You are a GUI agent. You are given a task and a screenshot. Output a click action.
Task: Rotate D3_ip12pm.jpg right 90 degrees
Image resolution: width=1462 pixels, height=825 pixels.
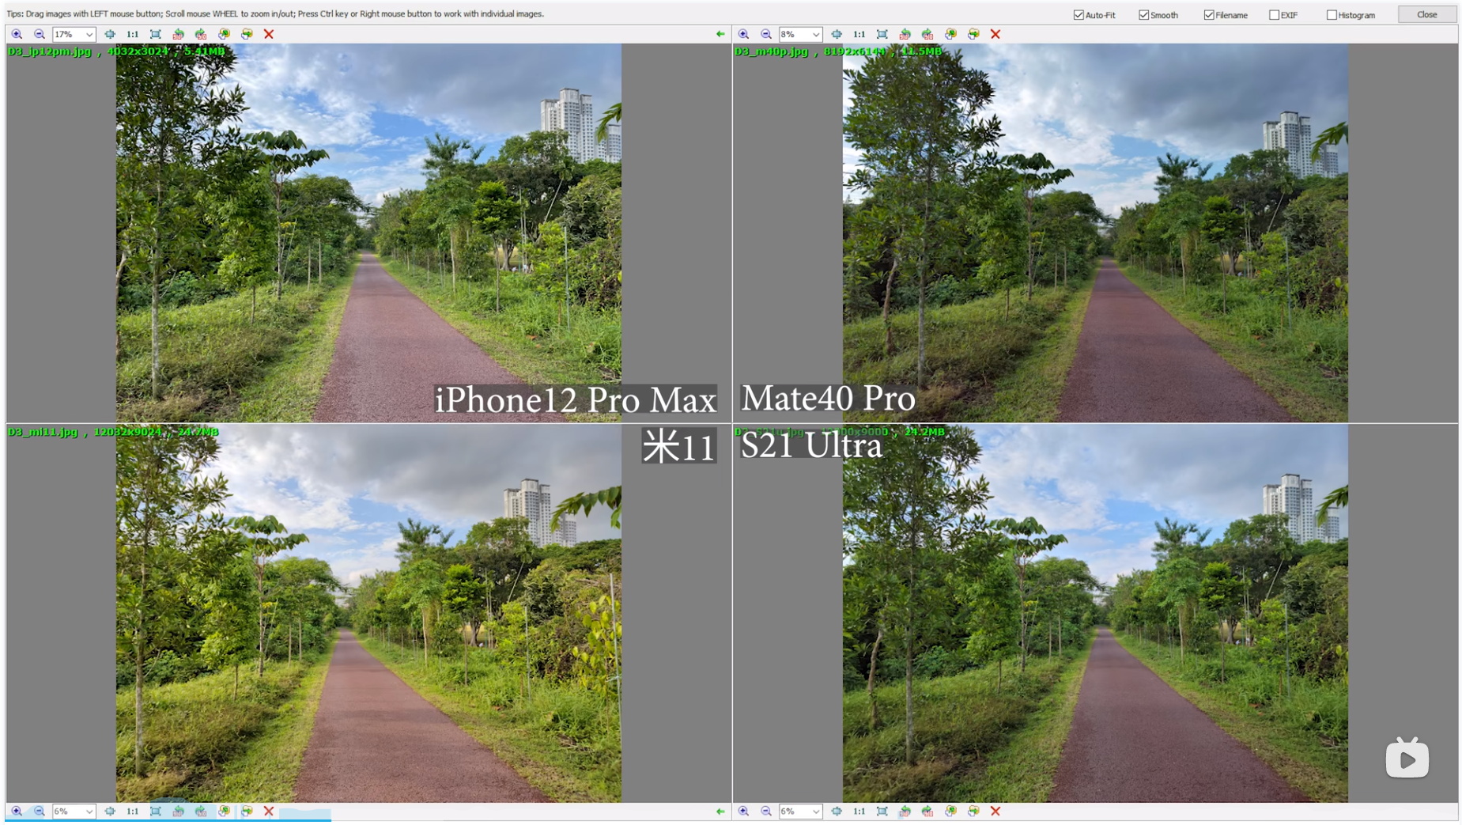[x=201, y=34]
